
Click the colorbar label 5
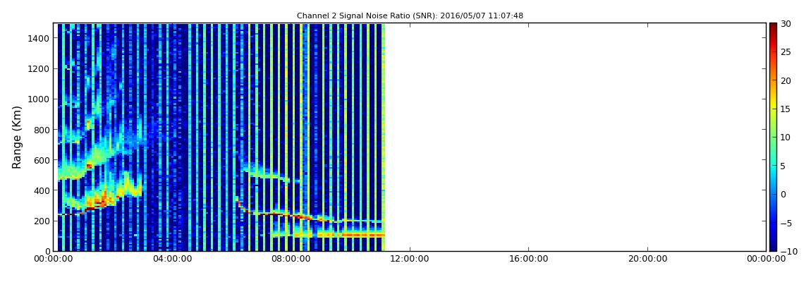click(783, 166)
